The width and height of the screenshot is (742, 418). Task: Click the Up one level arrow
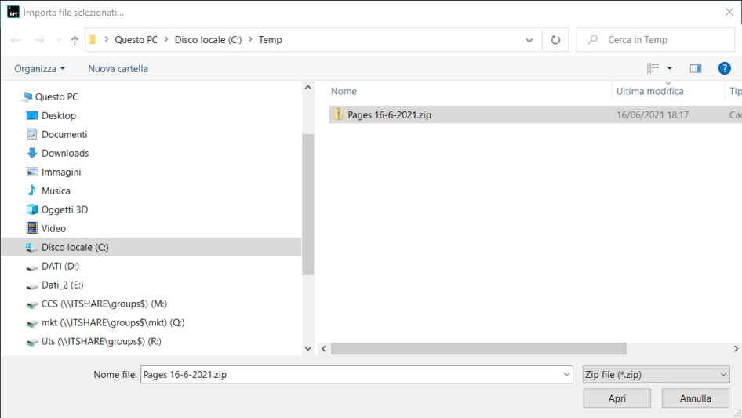coord(75,40)
